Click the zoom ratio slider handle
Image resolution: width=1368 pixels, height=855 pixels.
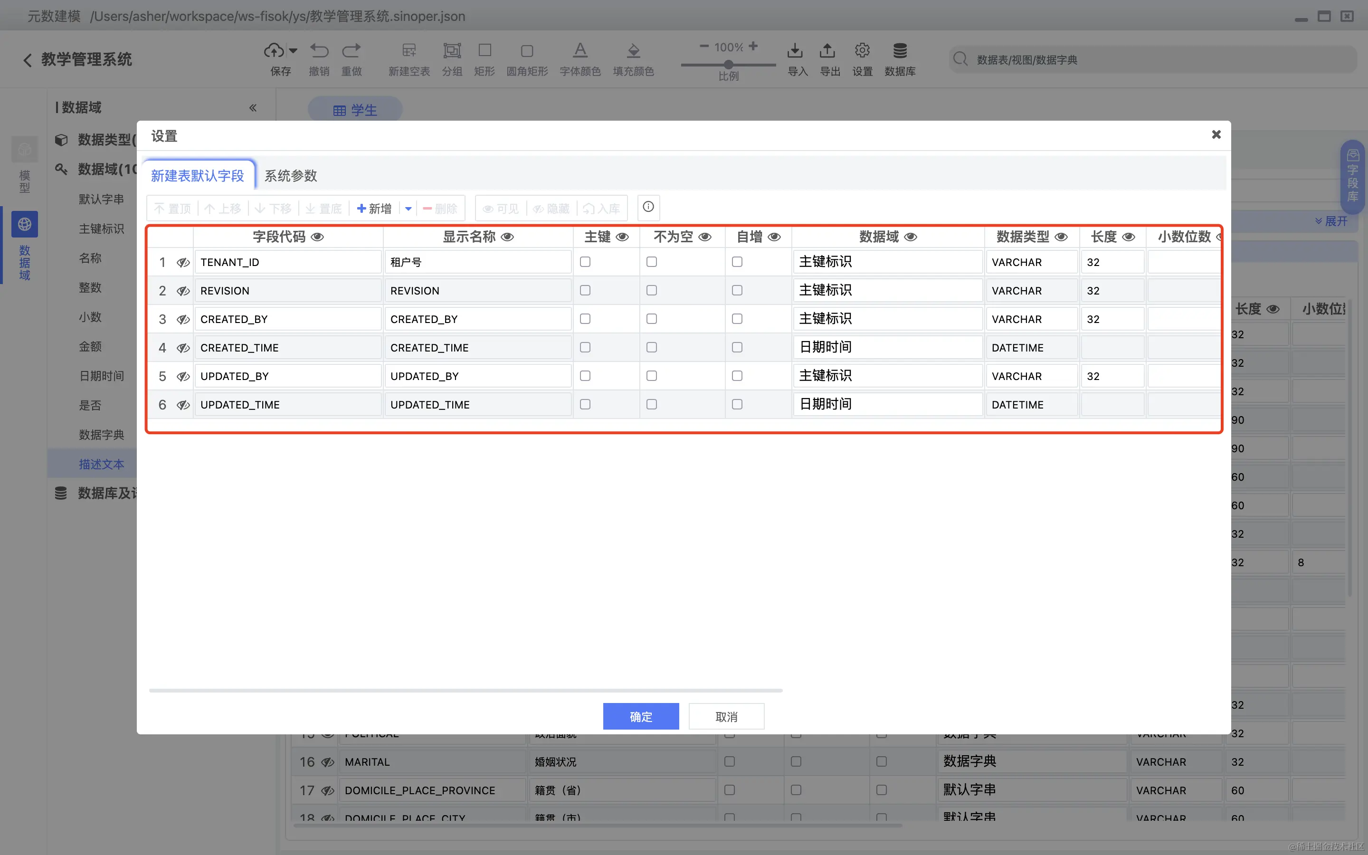click(x=729, y=65)
